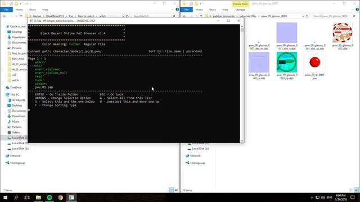Screen dimensions: 360x202
Task: Open the BDO_mod folder in sidebar
Action: (x=18, y=58)
